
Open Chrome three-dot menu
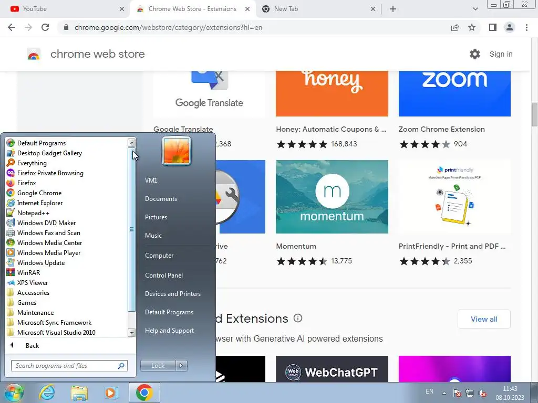(x=526, y=27)
